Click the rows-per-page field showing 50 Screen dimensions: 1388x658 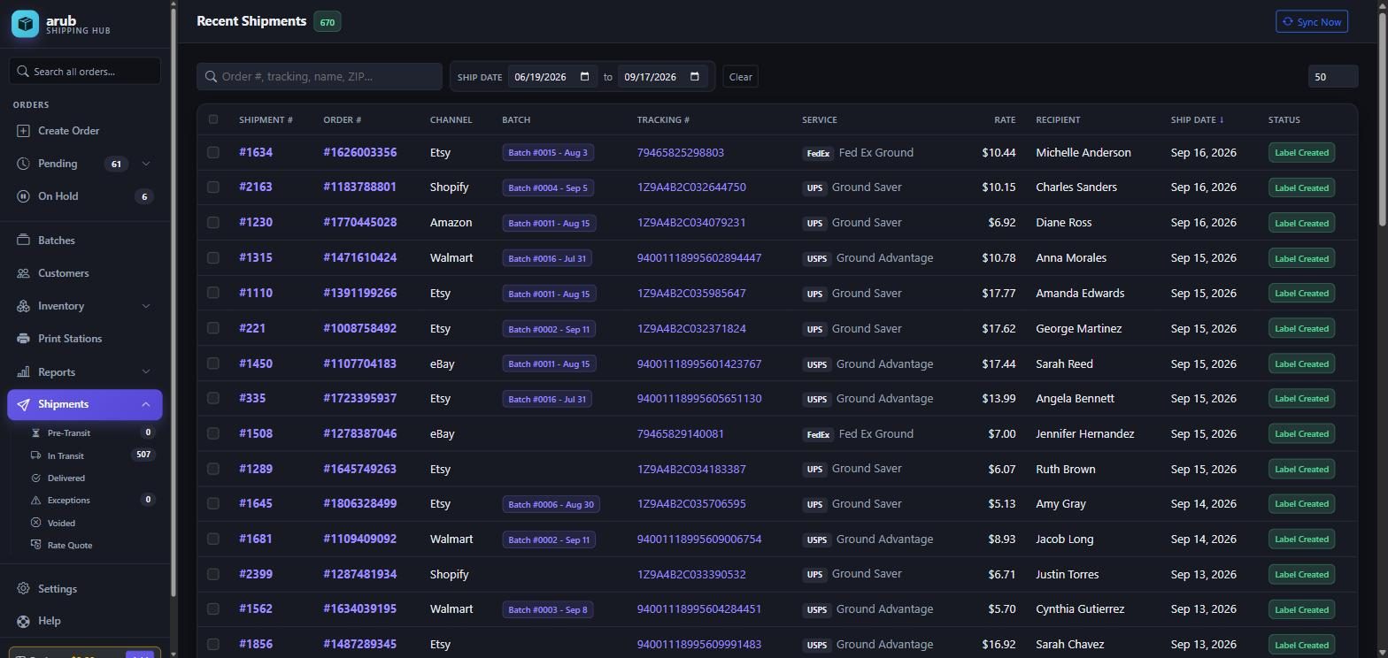1332,77
